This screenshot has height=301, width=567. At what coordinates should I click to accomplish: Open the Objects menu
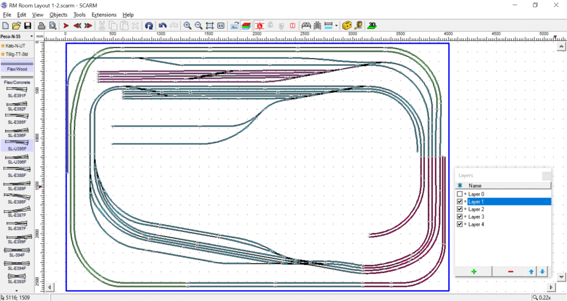(x=59, y=15)
